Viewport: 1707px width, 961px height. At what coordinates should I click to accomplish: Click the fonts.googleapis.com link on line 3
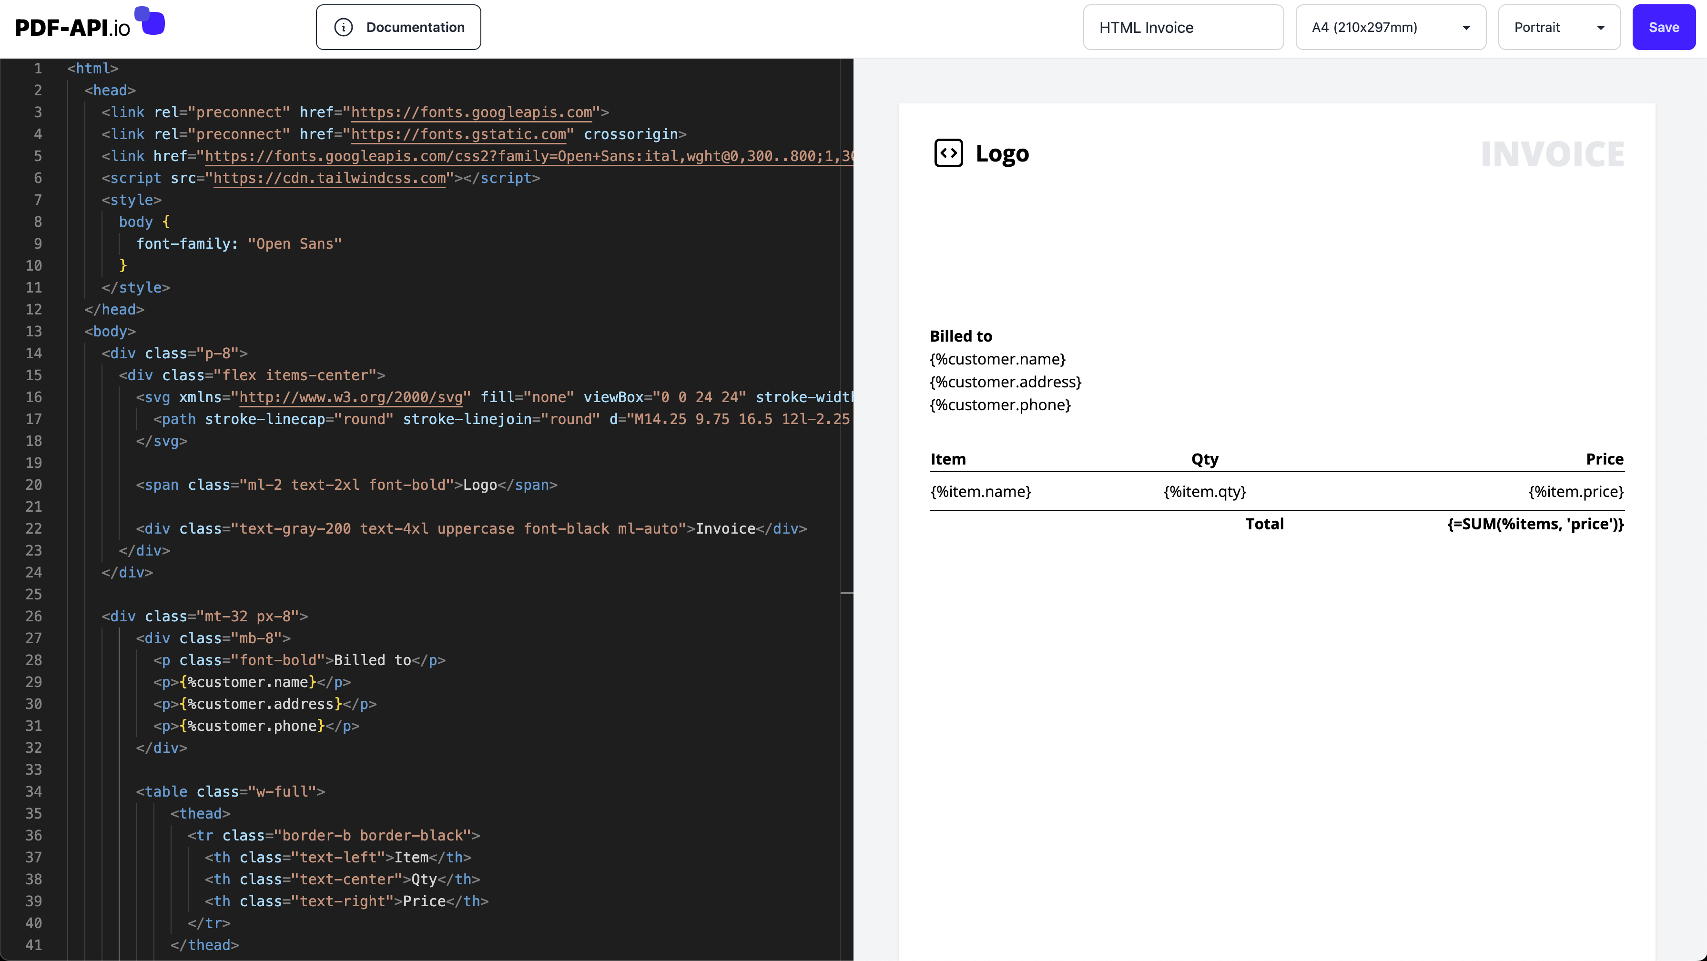coord(471,112)
